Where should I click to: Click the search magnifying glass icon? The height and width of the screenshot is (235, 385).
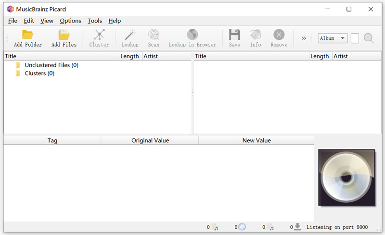tap(369, 38)
